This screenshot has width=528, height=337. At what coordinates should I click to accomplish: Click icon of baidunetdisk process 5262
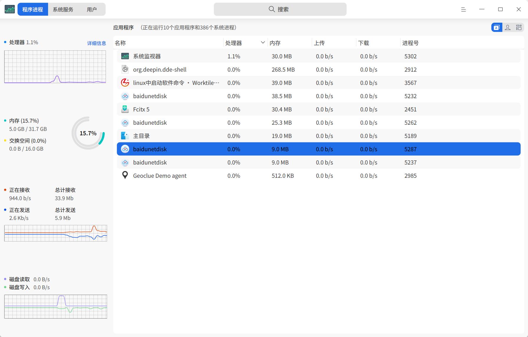click(125, 122)
